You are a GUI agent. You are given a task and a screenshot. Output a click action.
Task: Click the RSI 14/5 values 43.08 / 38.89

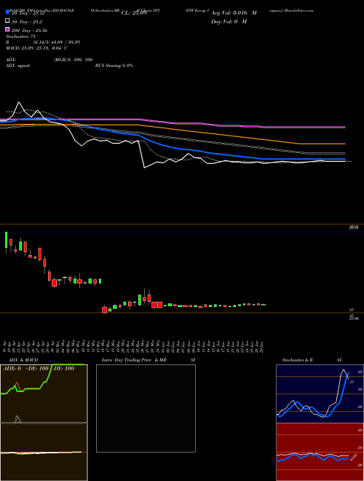[57, 42]
